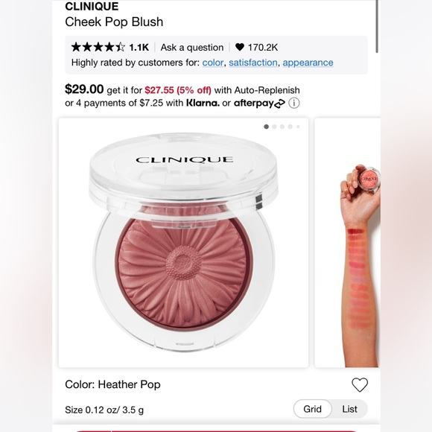Click Ask a question
This screenshot has height=432, width=432.
coord(192,48)
